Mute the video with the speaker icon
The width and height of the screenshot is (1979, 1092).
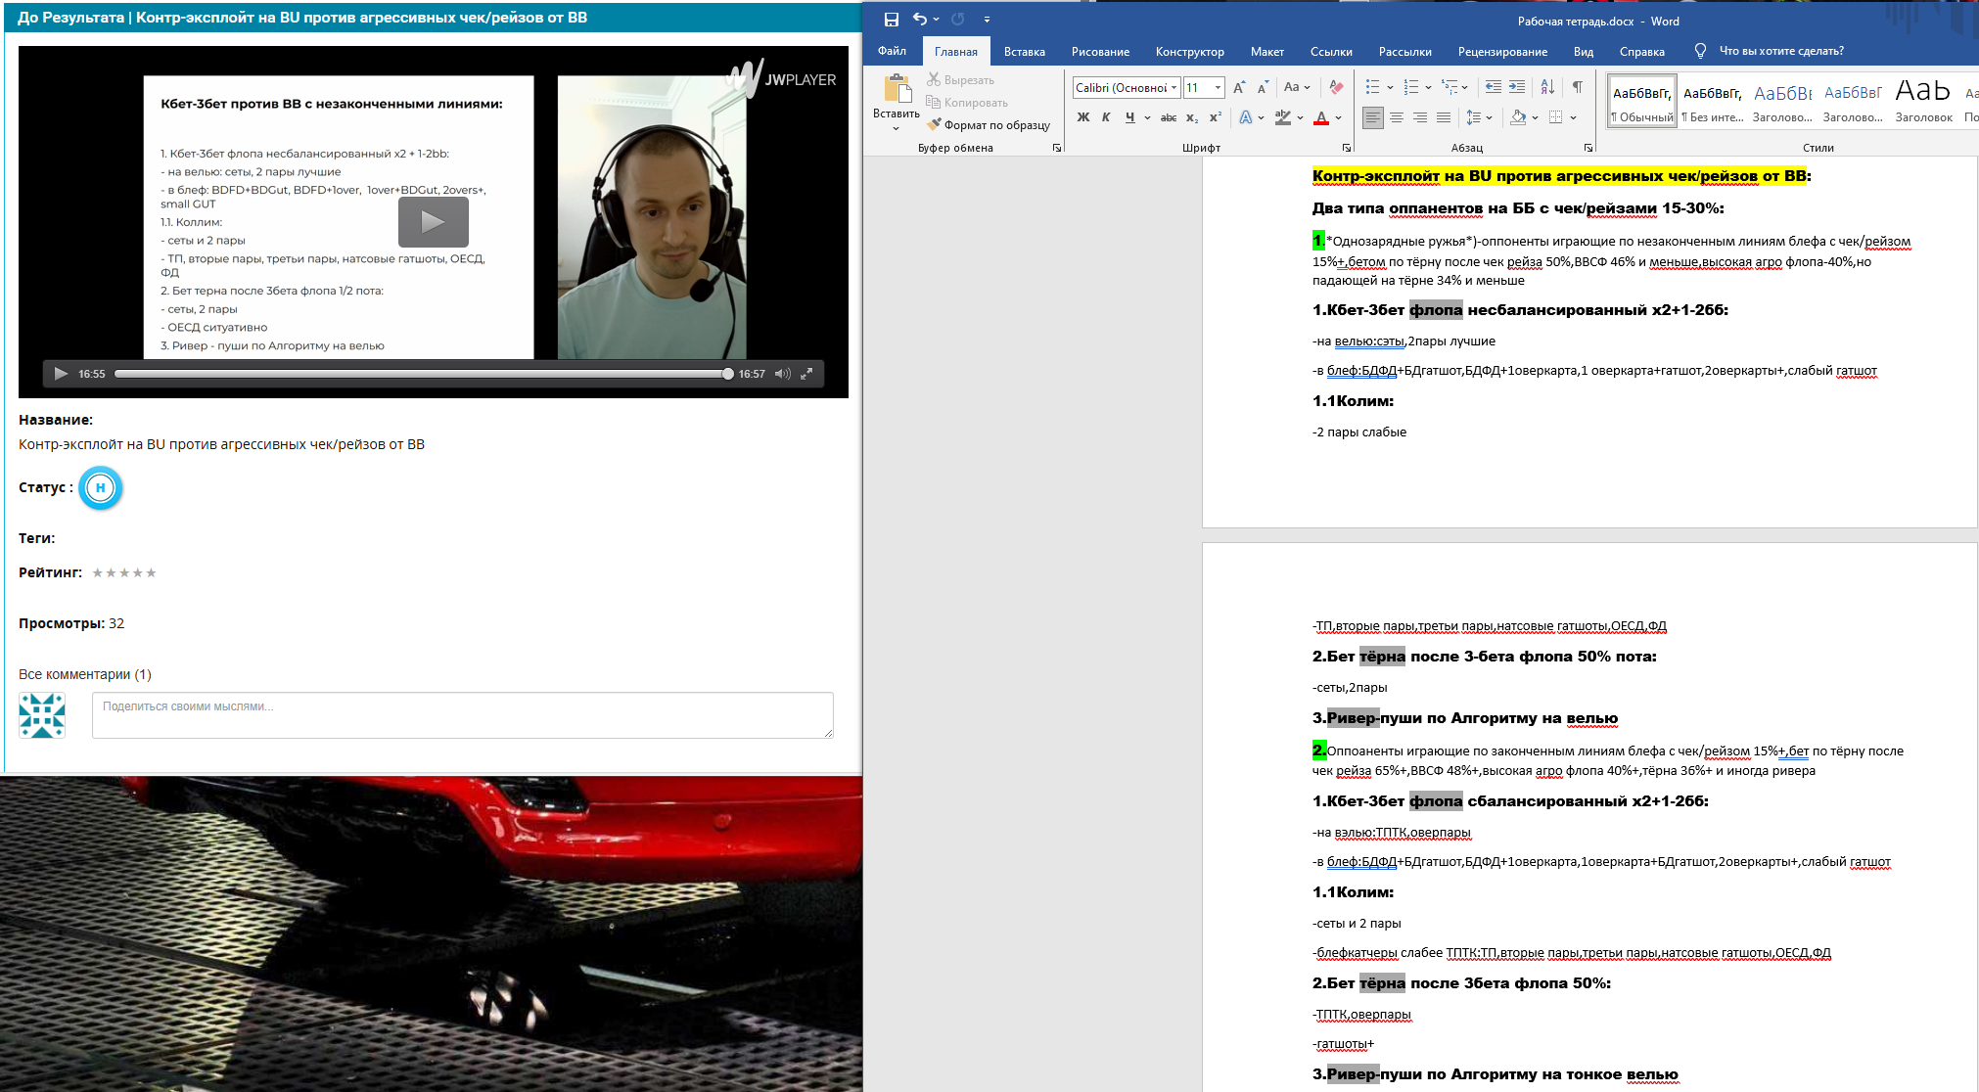[782, 374]
